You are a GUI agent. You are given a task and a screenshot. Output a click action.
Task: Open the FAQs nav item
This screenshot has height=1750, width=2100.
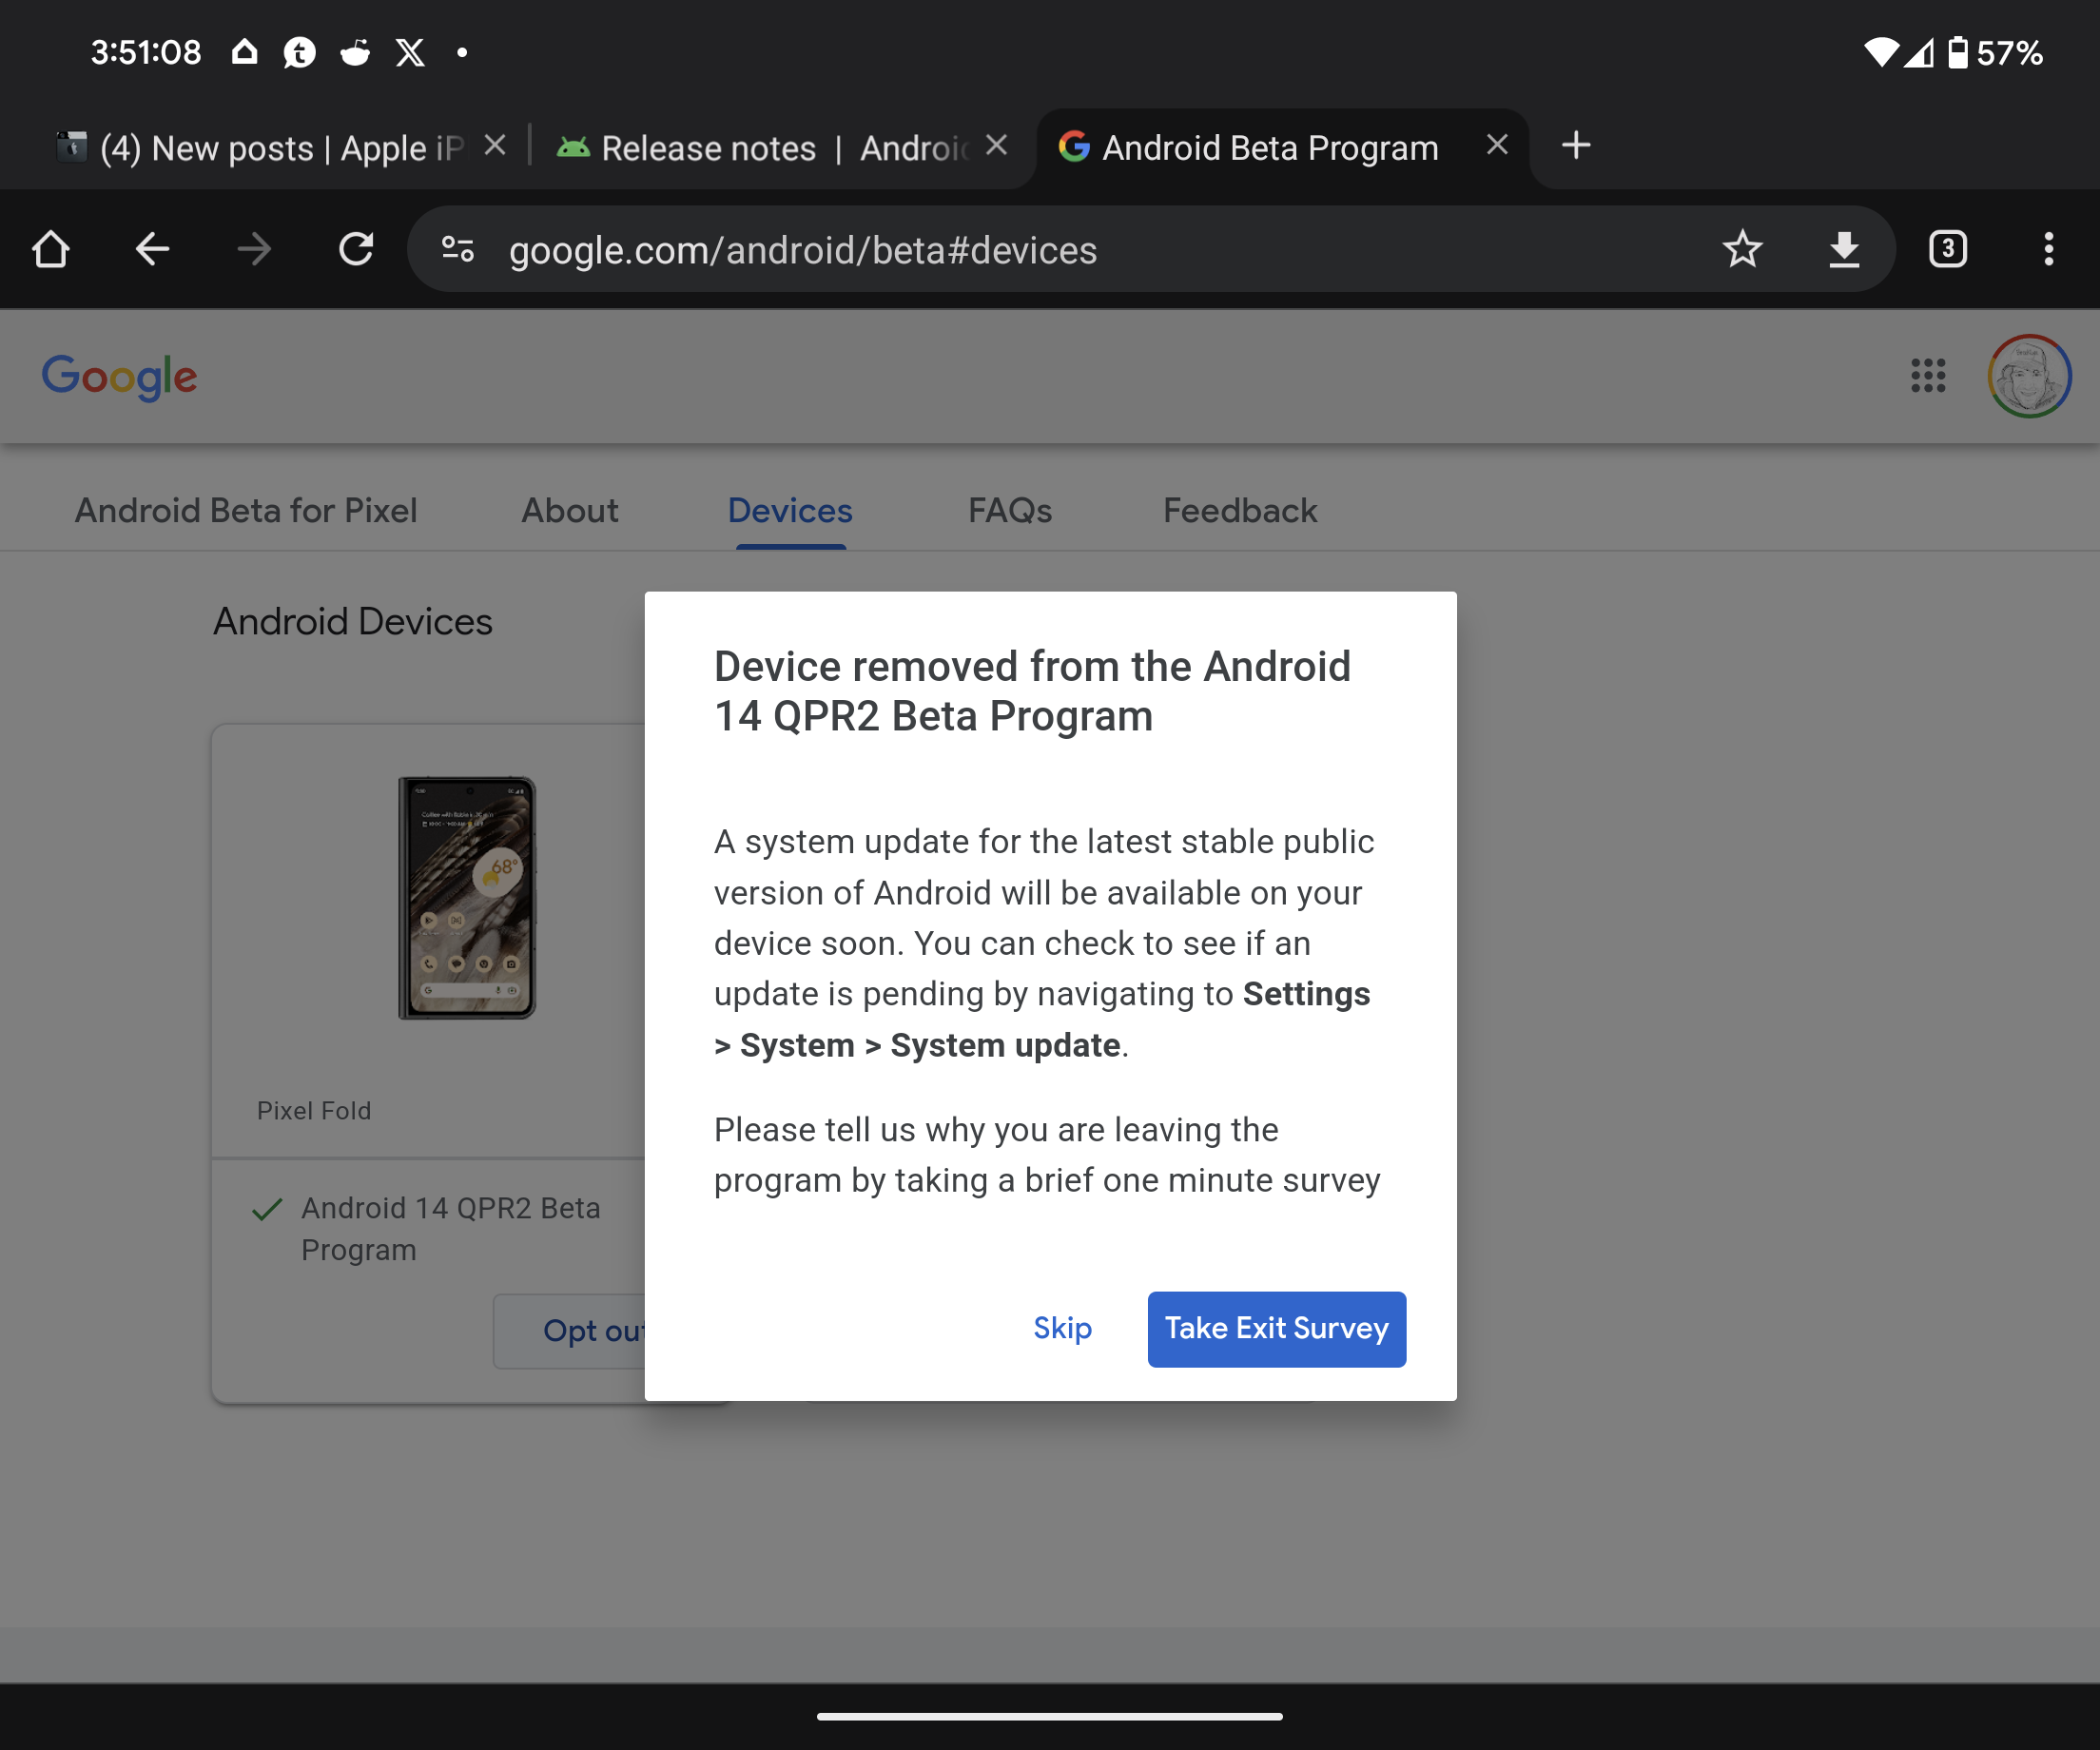(1010, 511)
